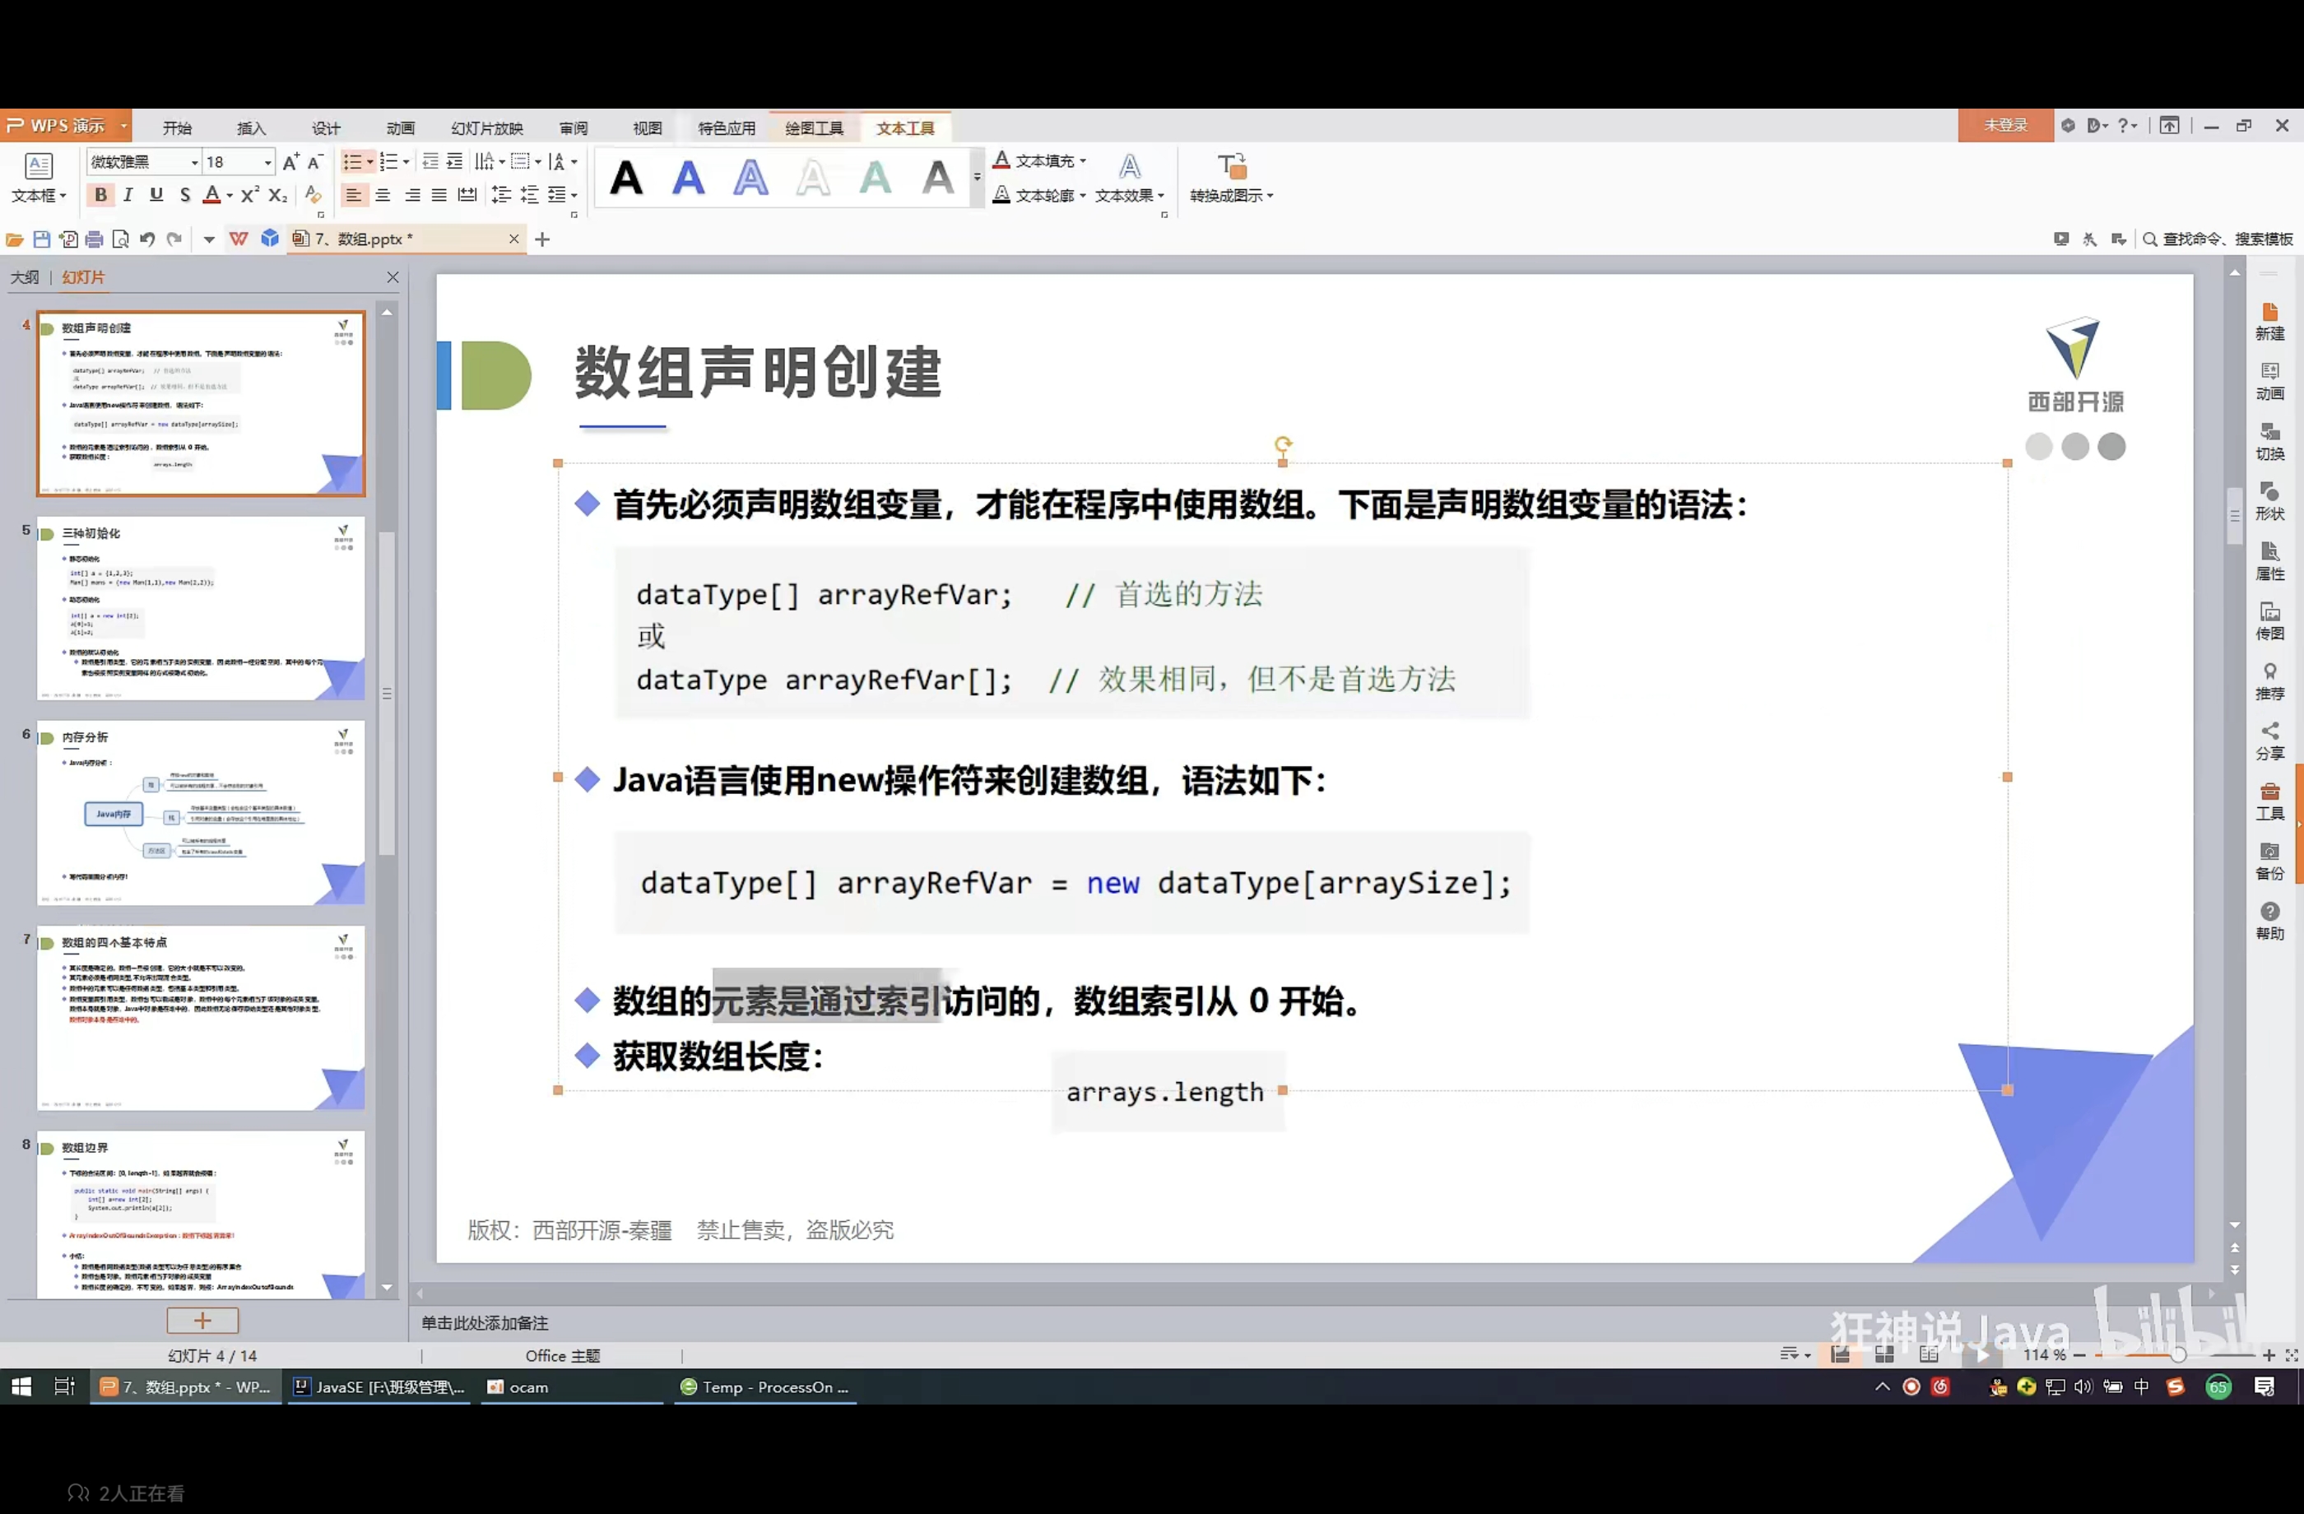2304x1514 pixels.
Task: Toggle italic text formatting
Action: pos(128,196)
